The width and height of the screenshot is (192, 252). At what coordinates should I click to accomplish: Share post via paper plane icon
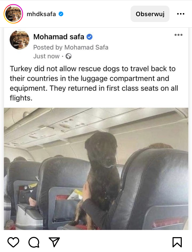[54, 242]
